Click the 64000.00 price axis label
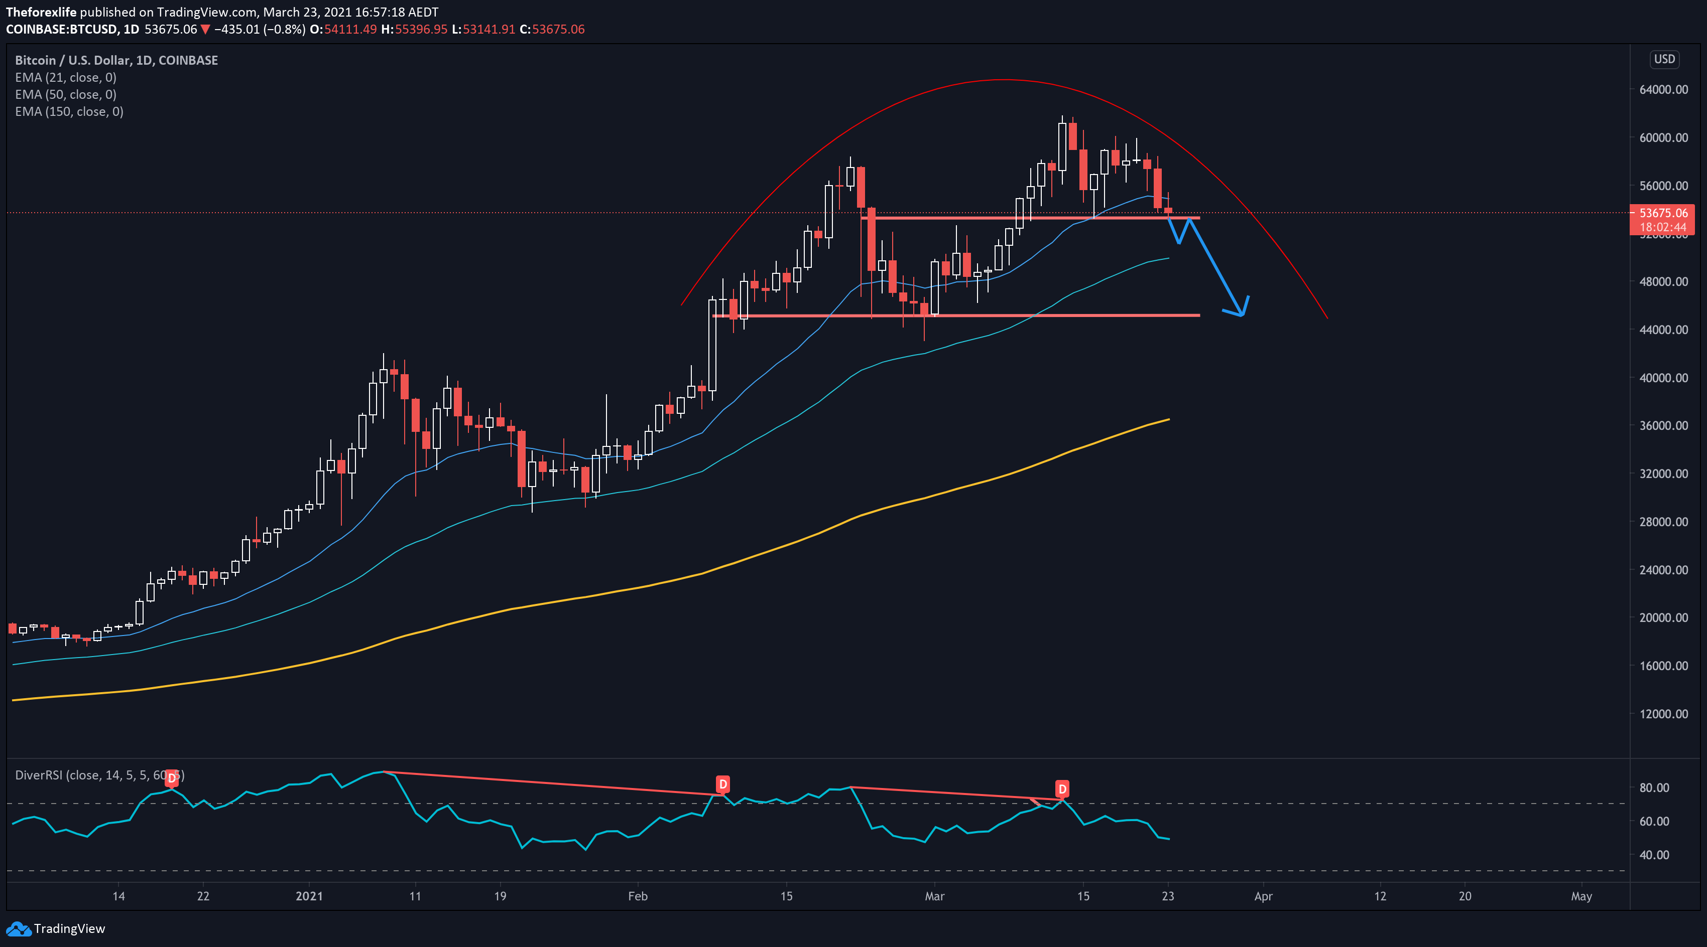1707x947 pixels. (x=1663, y=89)
